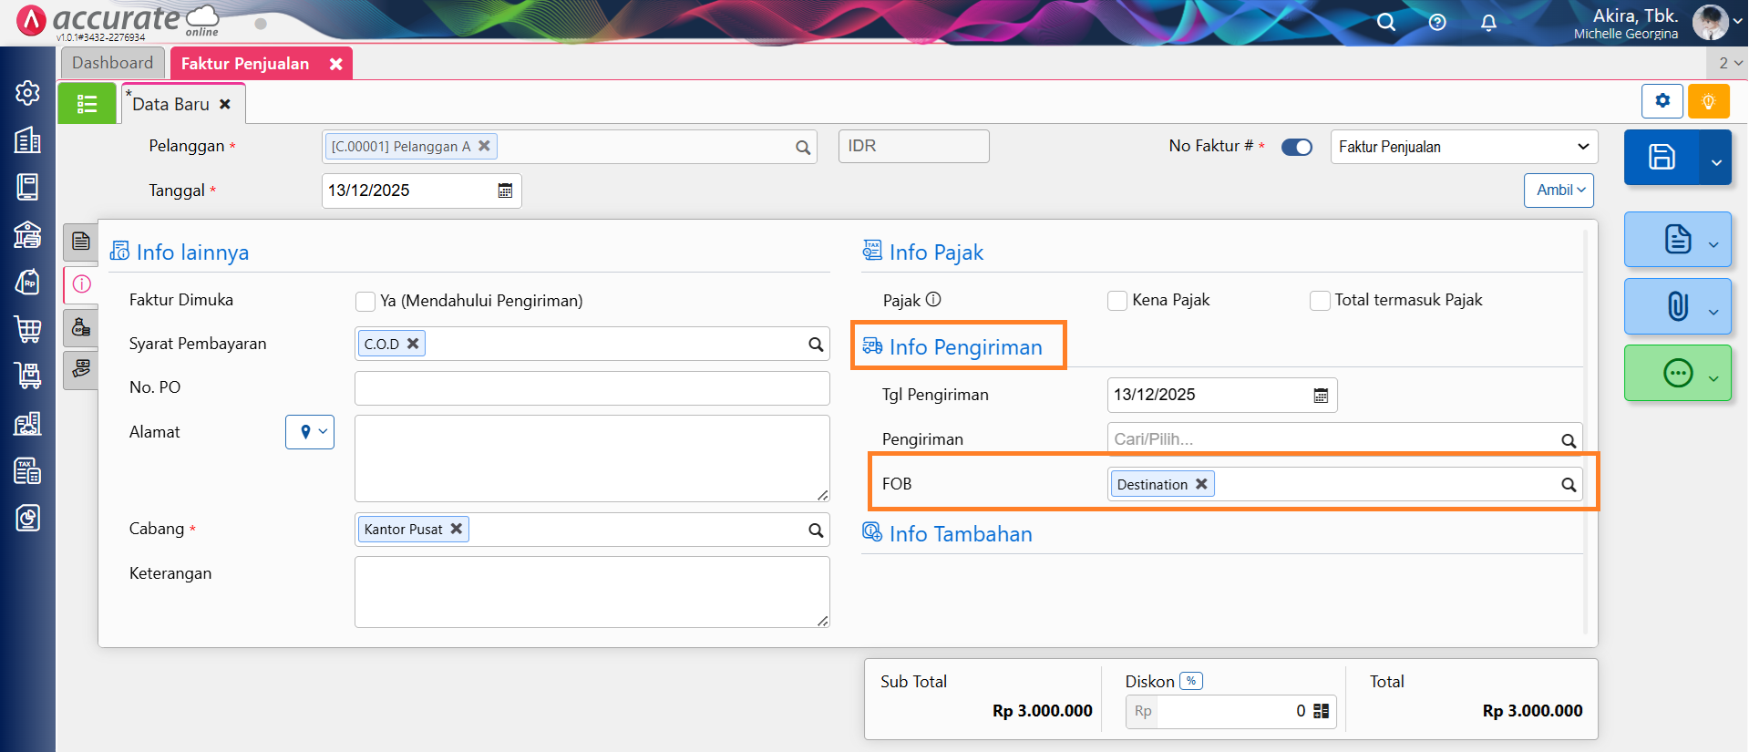Image resolution: width=1749 pixels, height=752 pixels.
Task: Open the help question mark icon
Action: (x=1437, y=23)
